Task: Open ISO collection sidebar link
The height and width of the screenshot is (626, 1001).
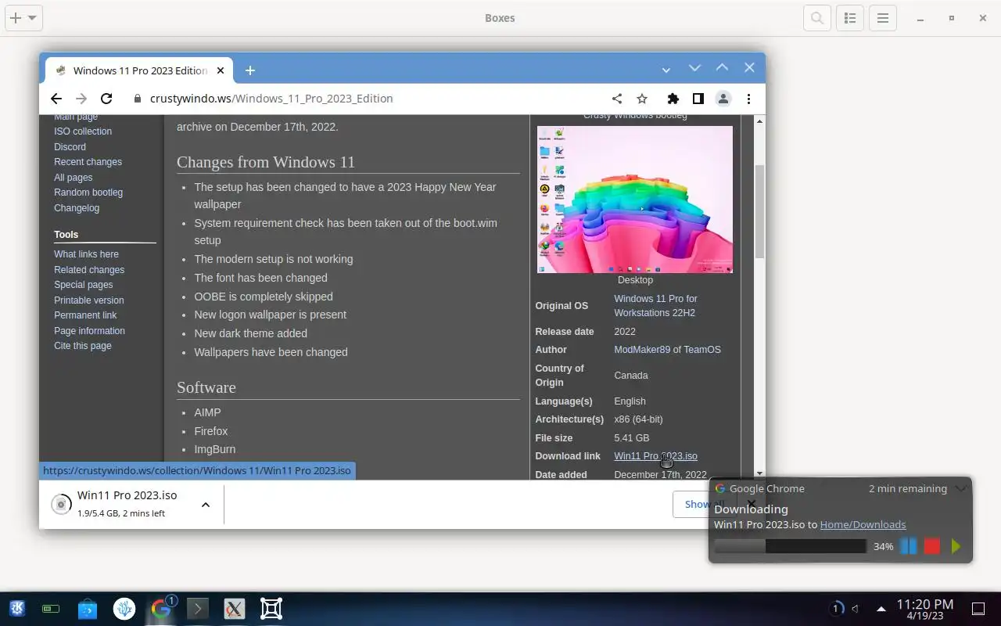Action: coord(83,131)
